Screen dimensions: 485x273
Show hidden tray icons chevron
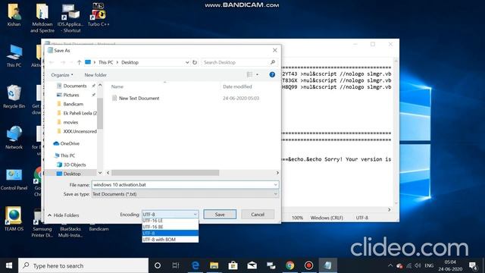coord(390,265)
